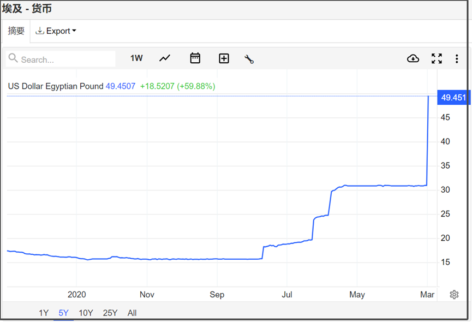The height and width of the screenshot is (322, 472).
Task: Select the 10Y time range
Action: [86, 313]
